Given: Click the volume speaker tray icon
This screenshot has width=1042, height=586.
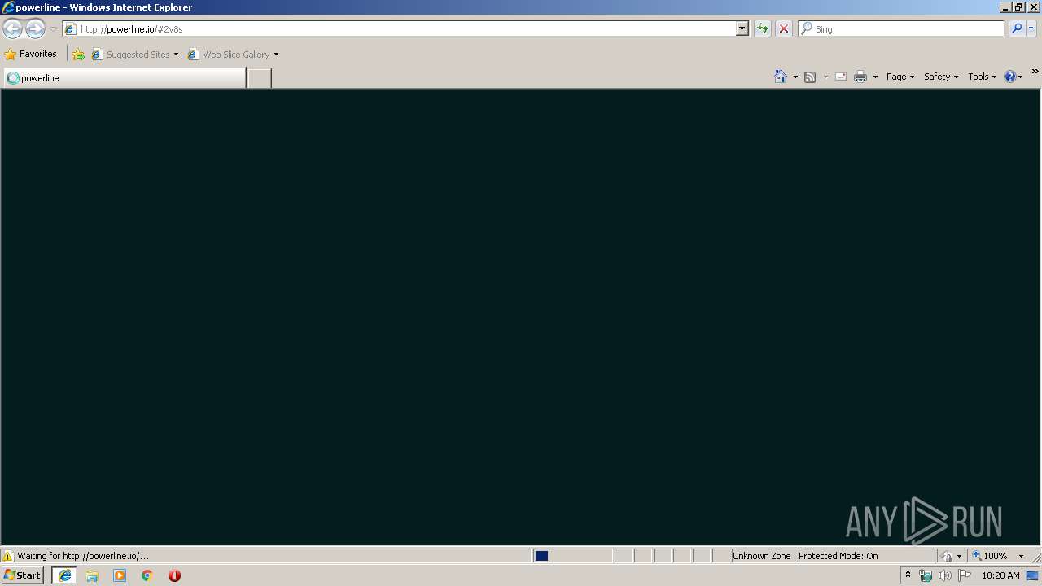Looking at the screenshot, I should (x=944, y=575).
